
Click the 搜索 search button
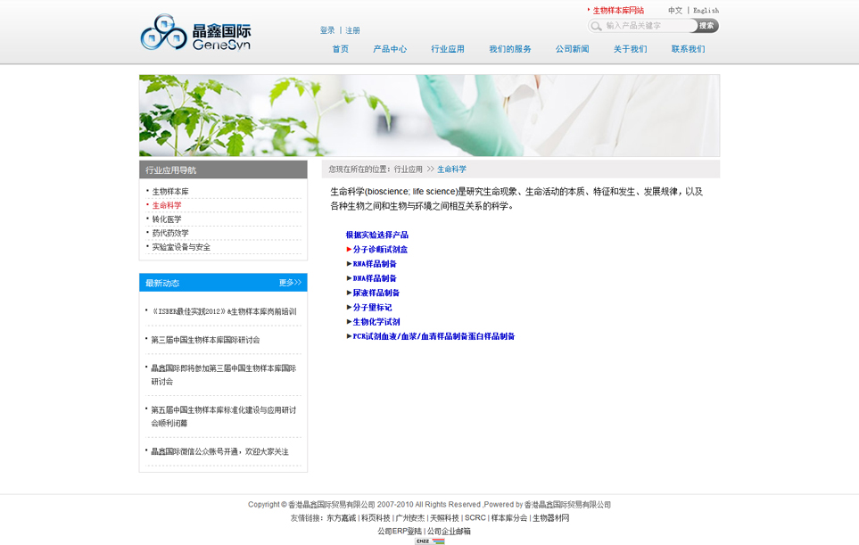point(706,26)
